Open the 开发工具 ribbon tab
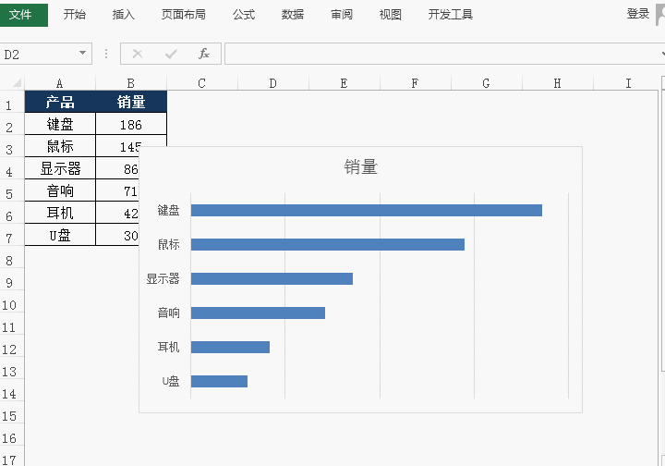 pyautogui.click(x=451, y=15)
